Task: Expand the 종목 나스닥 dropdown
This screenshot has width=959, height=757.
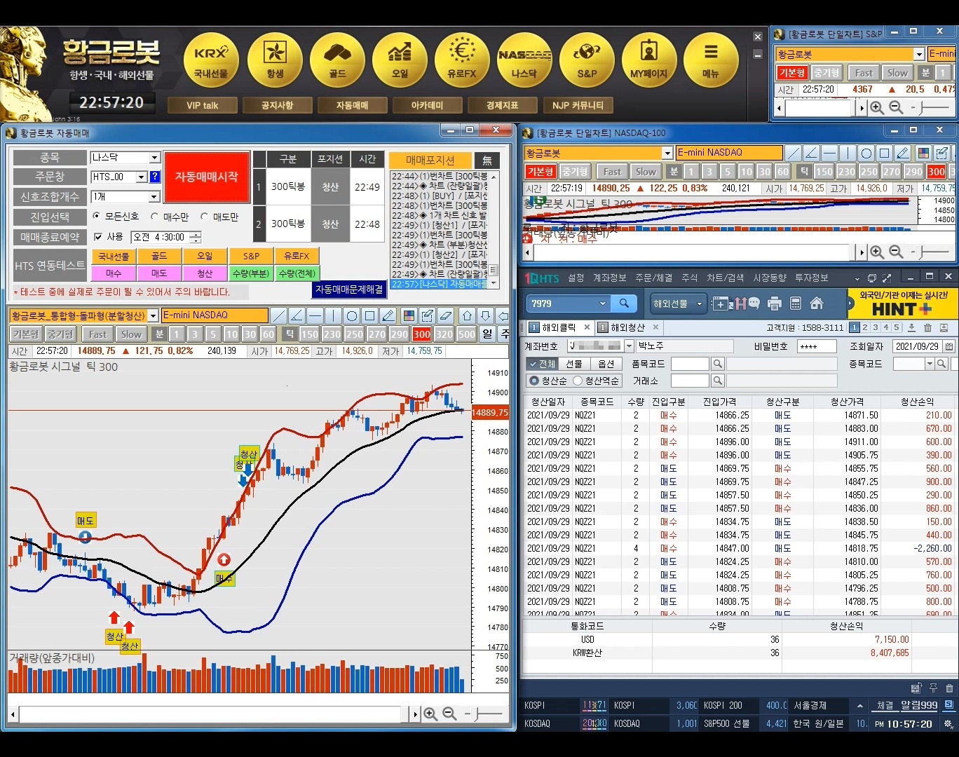Action: pyautogui.click(x=155, y=158)
